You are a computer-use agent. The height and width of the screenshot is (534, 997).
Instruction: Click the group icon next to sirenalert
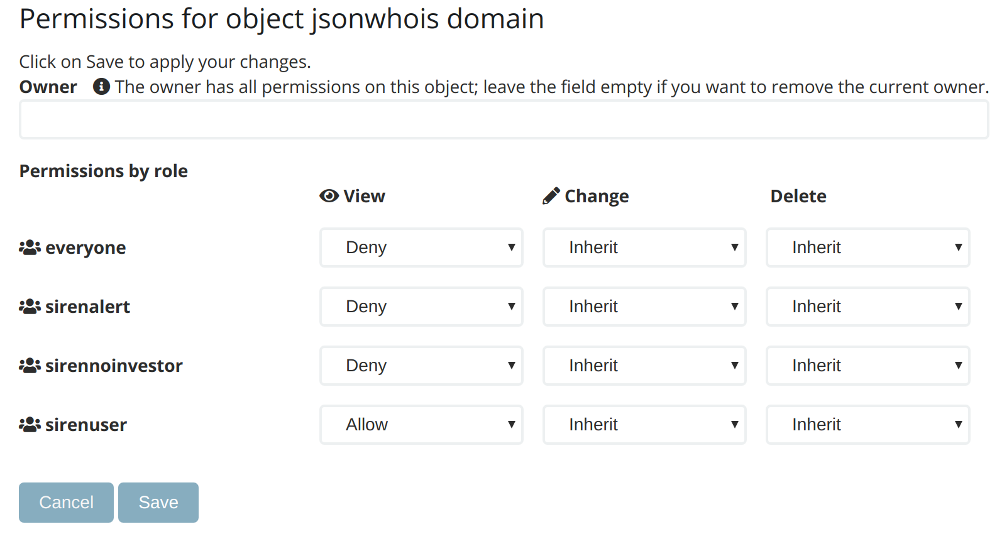(30, 307)
